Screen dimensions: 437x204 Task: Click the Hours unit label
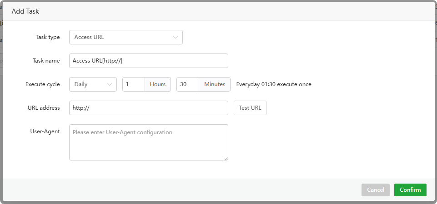pyautogui.click(x=158, y=84)
